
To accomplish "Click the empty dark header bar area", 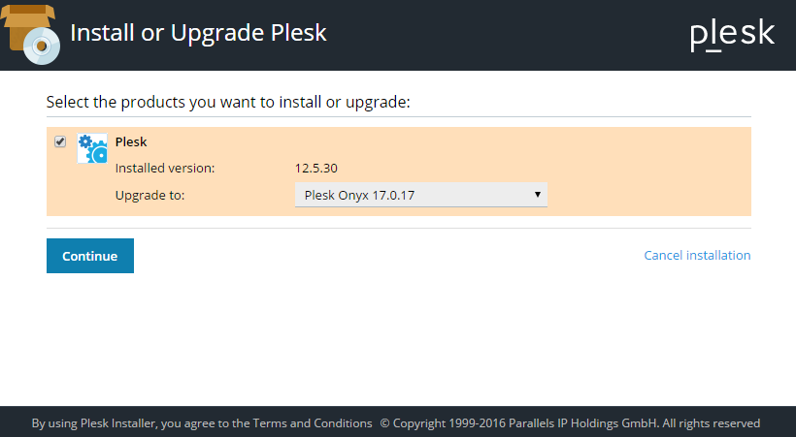I will [x=505, y=34].
